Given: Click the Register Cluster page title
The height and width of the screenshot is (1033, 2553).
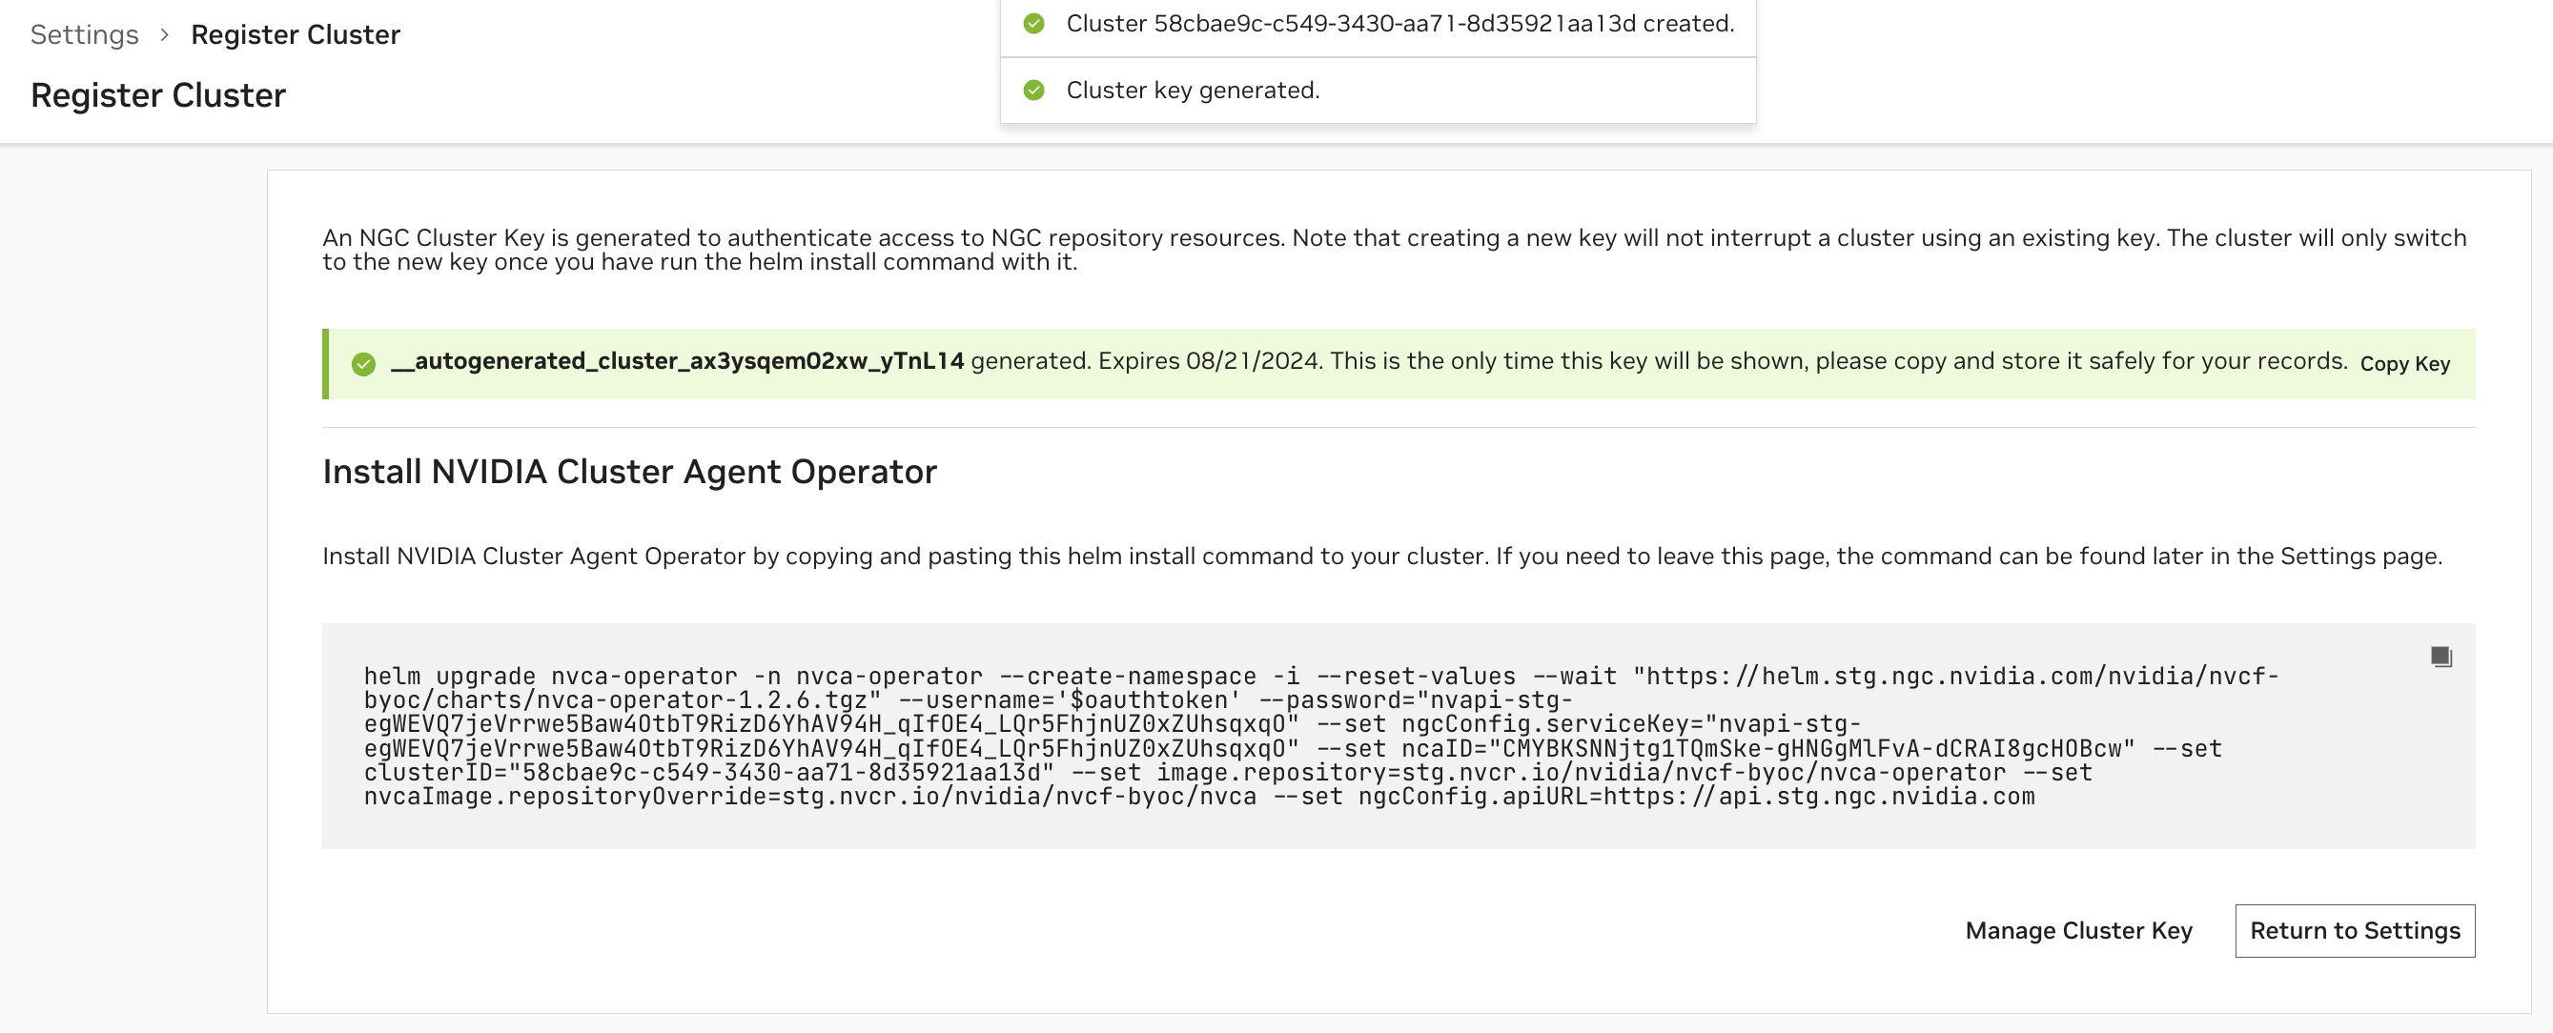Looking at the screenshot, I should point(157,94).
